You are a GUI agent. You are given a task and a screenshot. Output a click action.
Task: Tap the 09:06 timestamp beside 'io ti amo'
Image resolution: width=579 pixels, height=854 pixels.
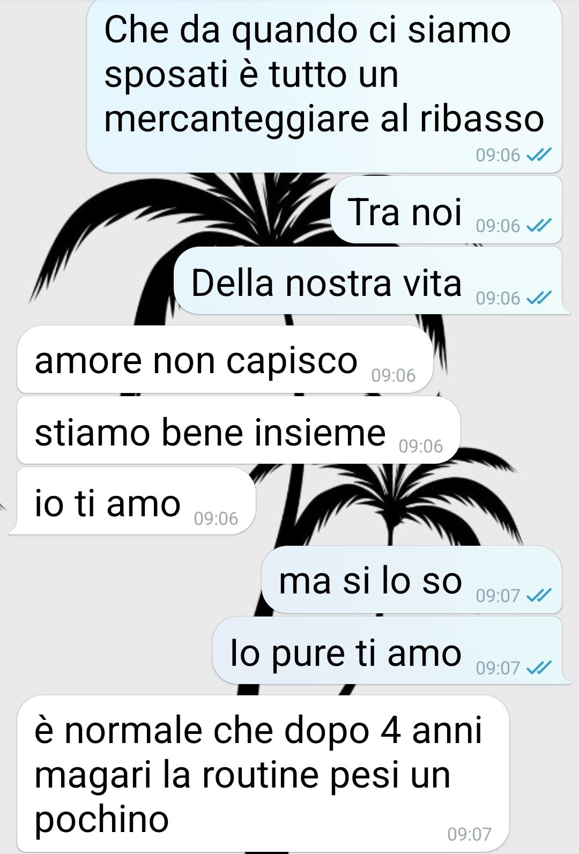tap(216, 518)
